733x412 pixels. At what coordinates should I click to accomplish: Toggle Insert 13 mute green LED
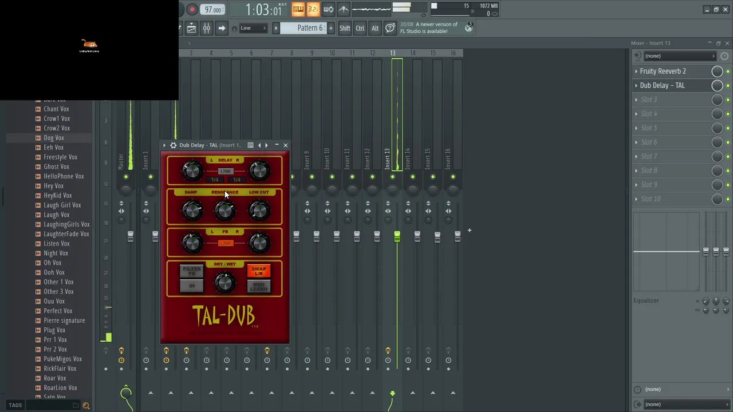click(x=393, y=177)
